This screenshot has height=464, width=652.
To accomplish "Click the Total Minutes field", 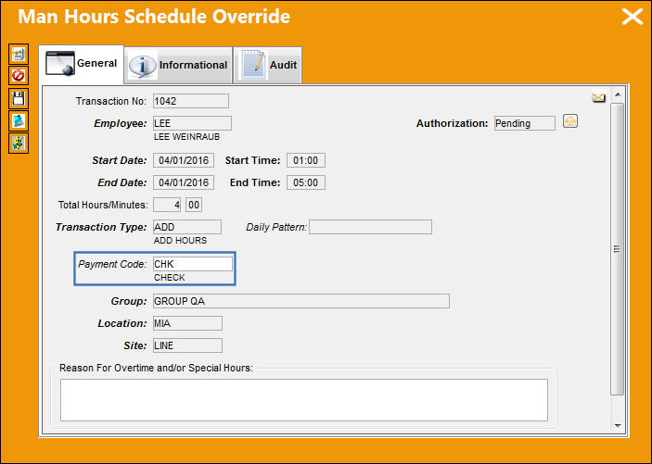I will [x=194, y=205].
